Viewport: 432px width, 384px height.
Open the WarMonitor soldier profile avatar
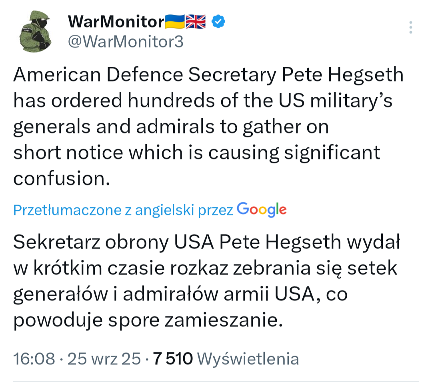pyautogui.click(x=35, y=32)
